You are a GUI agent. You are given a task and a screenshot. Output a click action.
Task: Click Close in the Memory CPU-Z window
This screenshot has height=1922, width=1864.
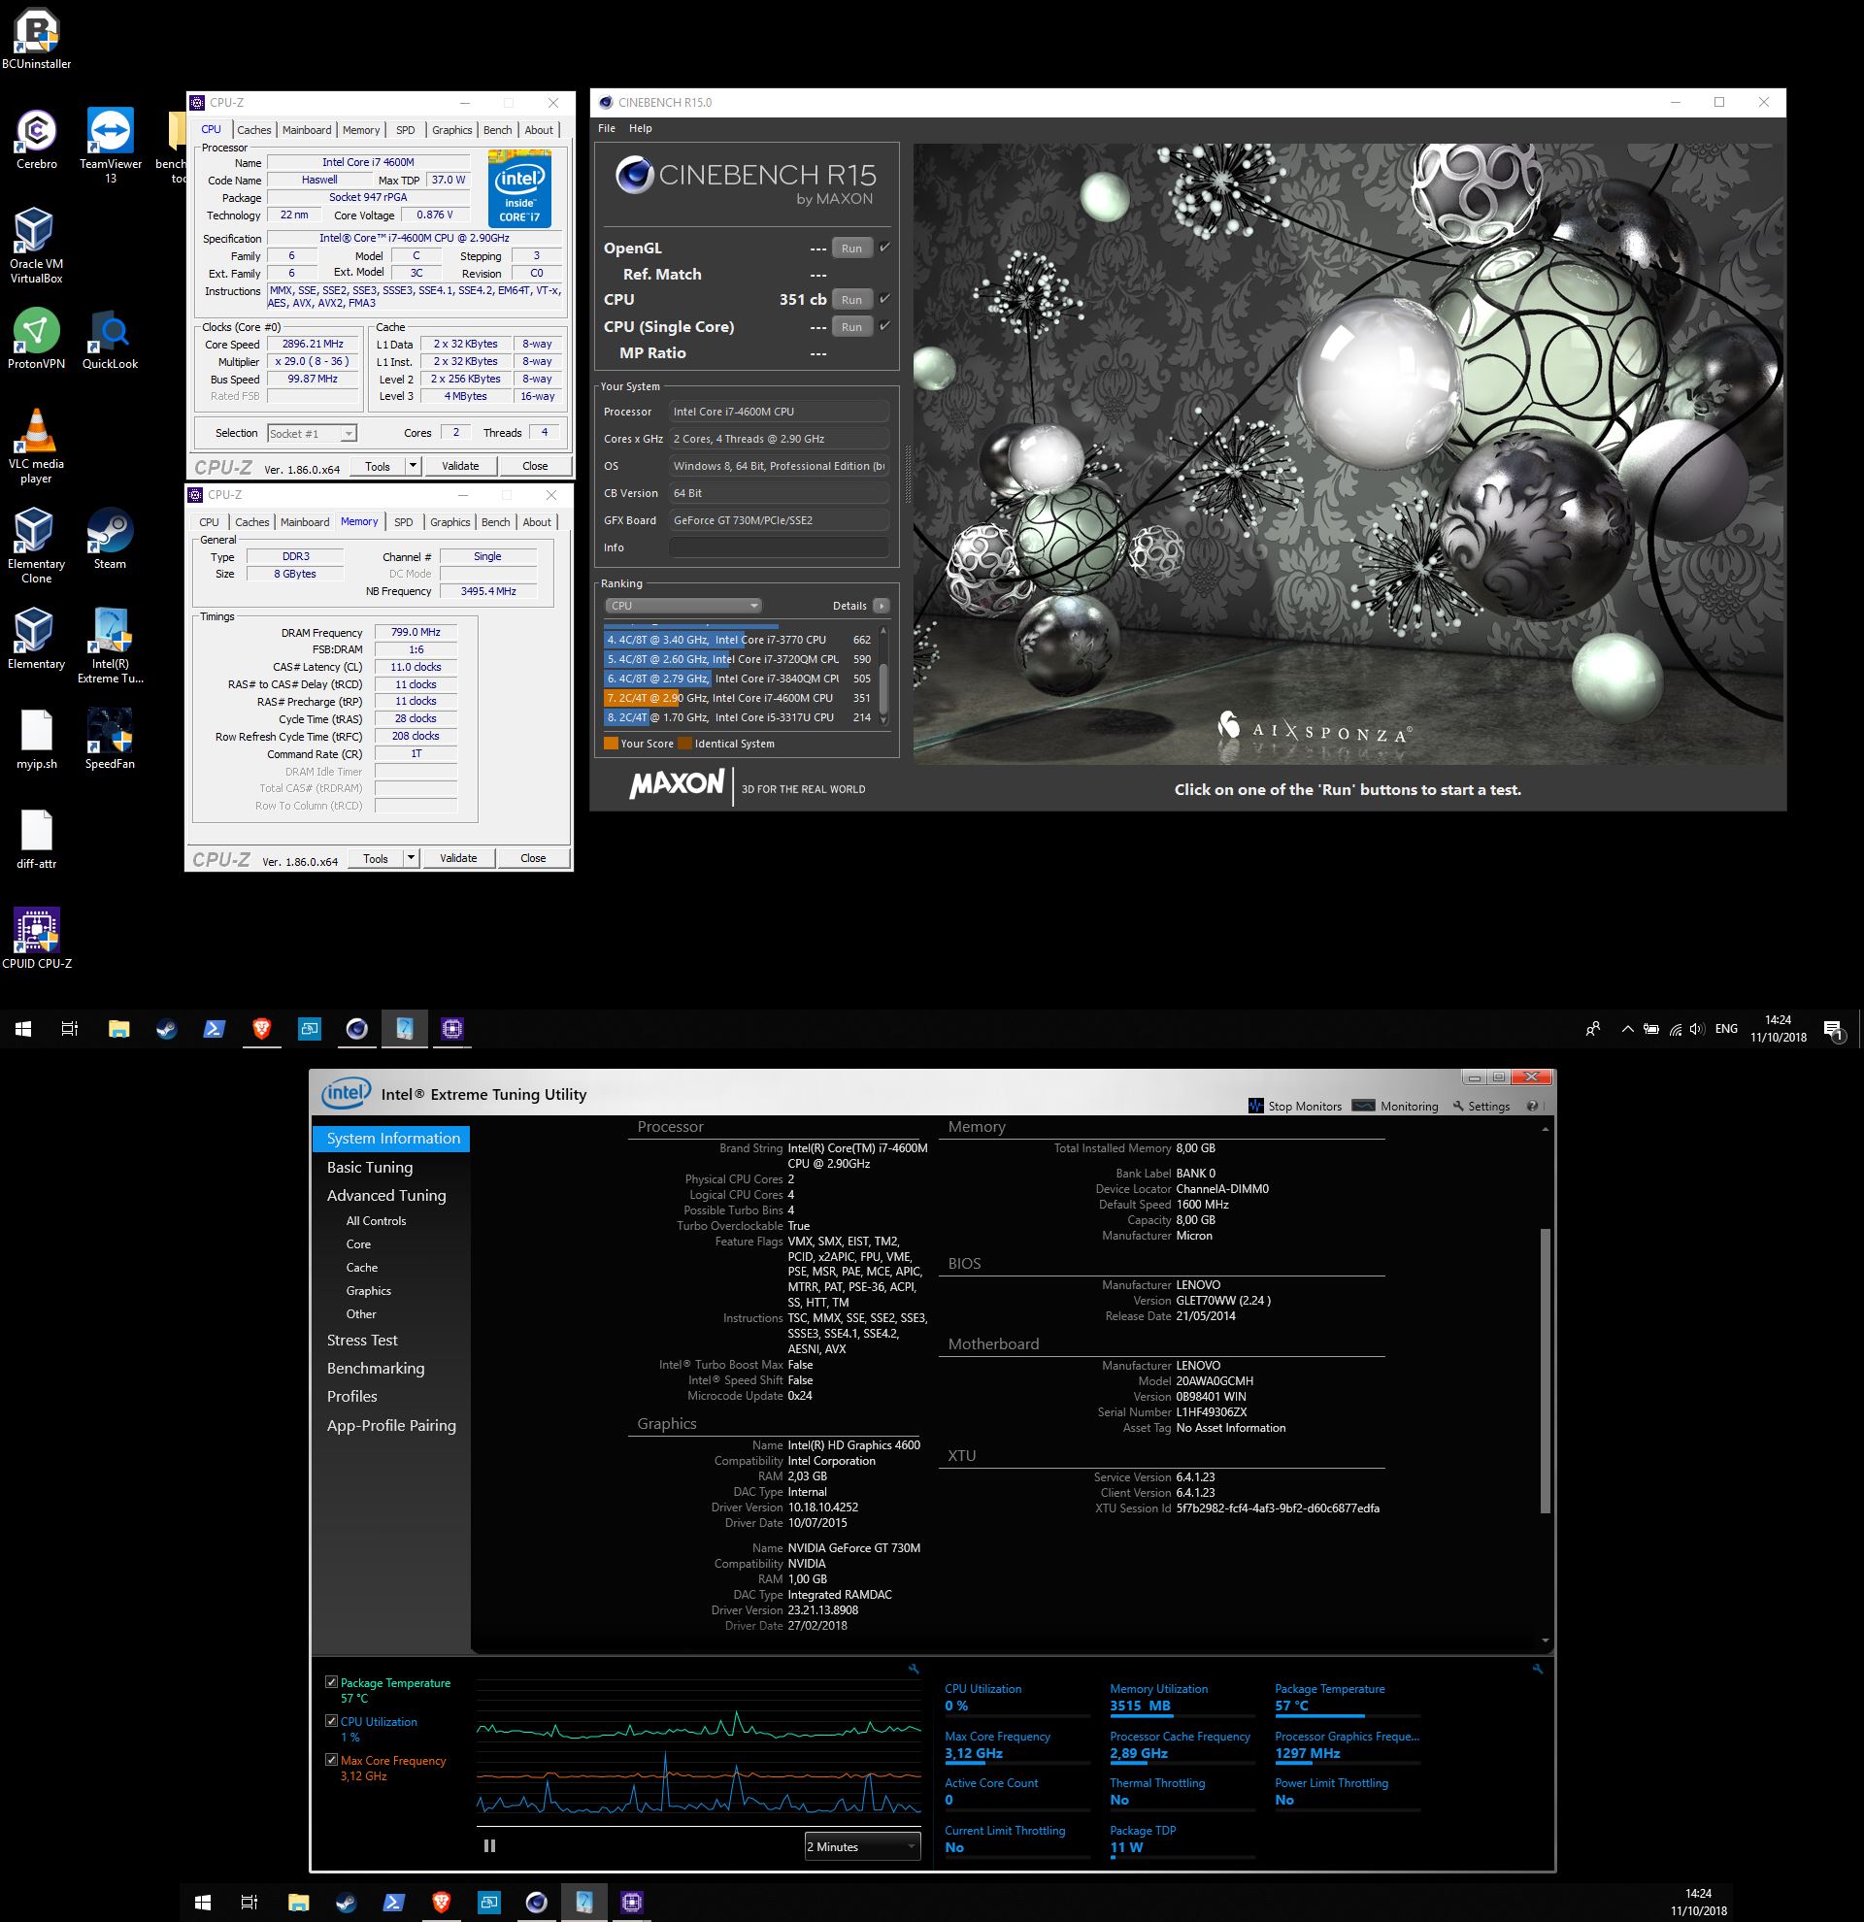[533, 858]
